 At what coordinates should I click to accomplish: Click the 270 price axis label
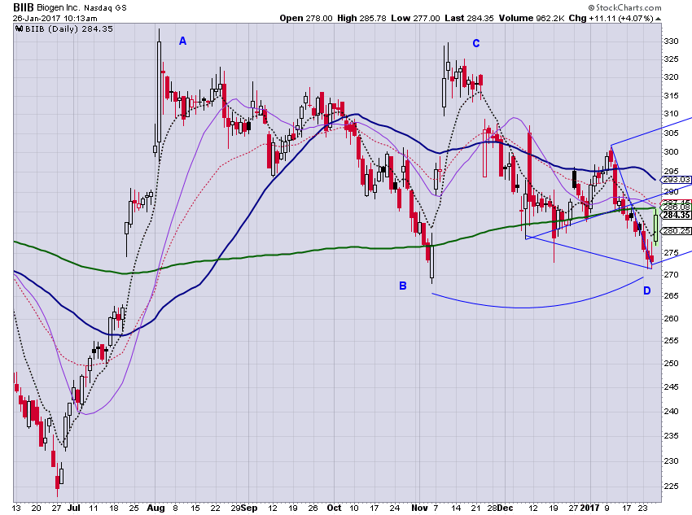click(672, 275)
